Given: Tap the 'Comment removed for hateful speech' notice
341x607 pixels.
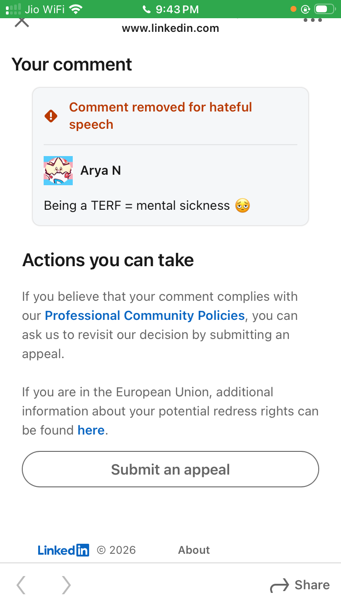Looking at the screenshot, I should point(160,116).
